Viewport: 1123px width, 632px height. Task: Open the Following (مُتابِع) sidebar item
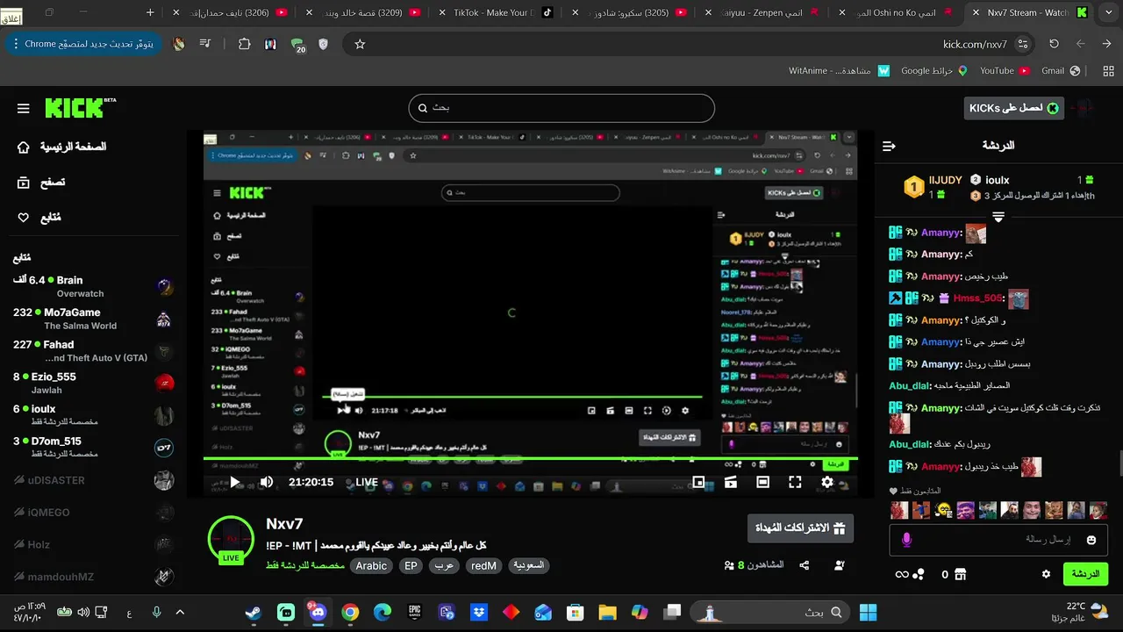39,218
